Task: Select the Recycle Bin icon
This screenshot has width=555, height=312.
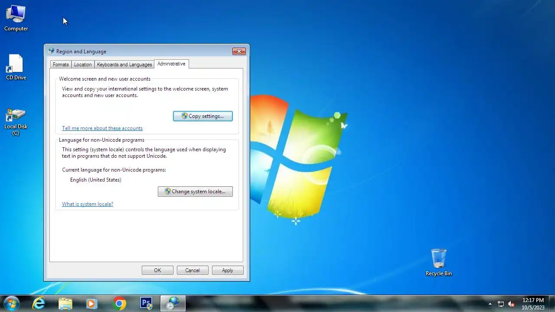Action: pyautogui.click(x=438, y=262)
